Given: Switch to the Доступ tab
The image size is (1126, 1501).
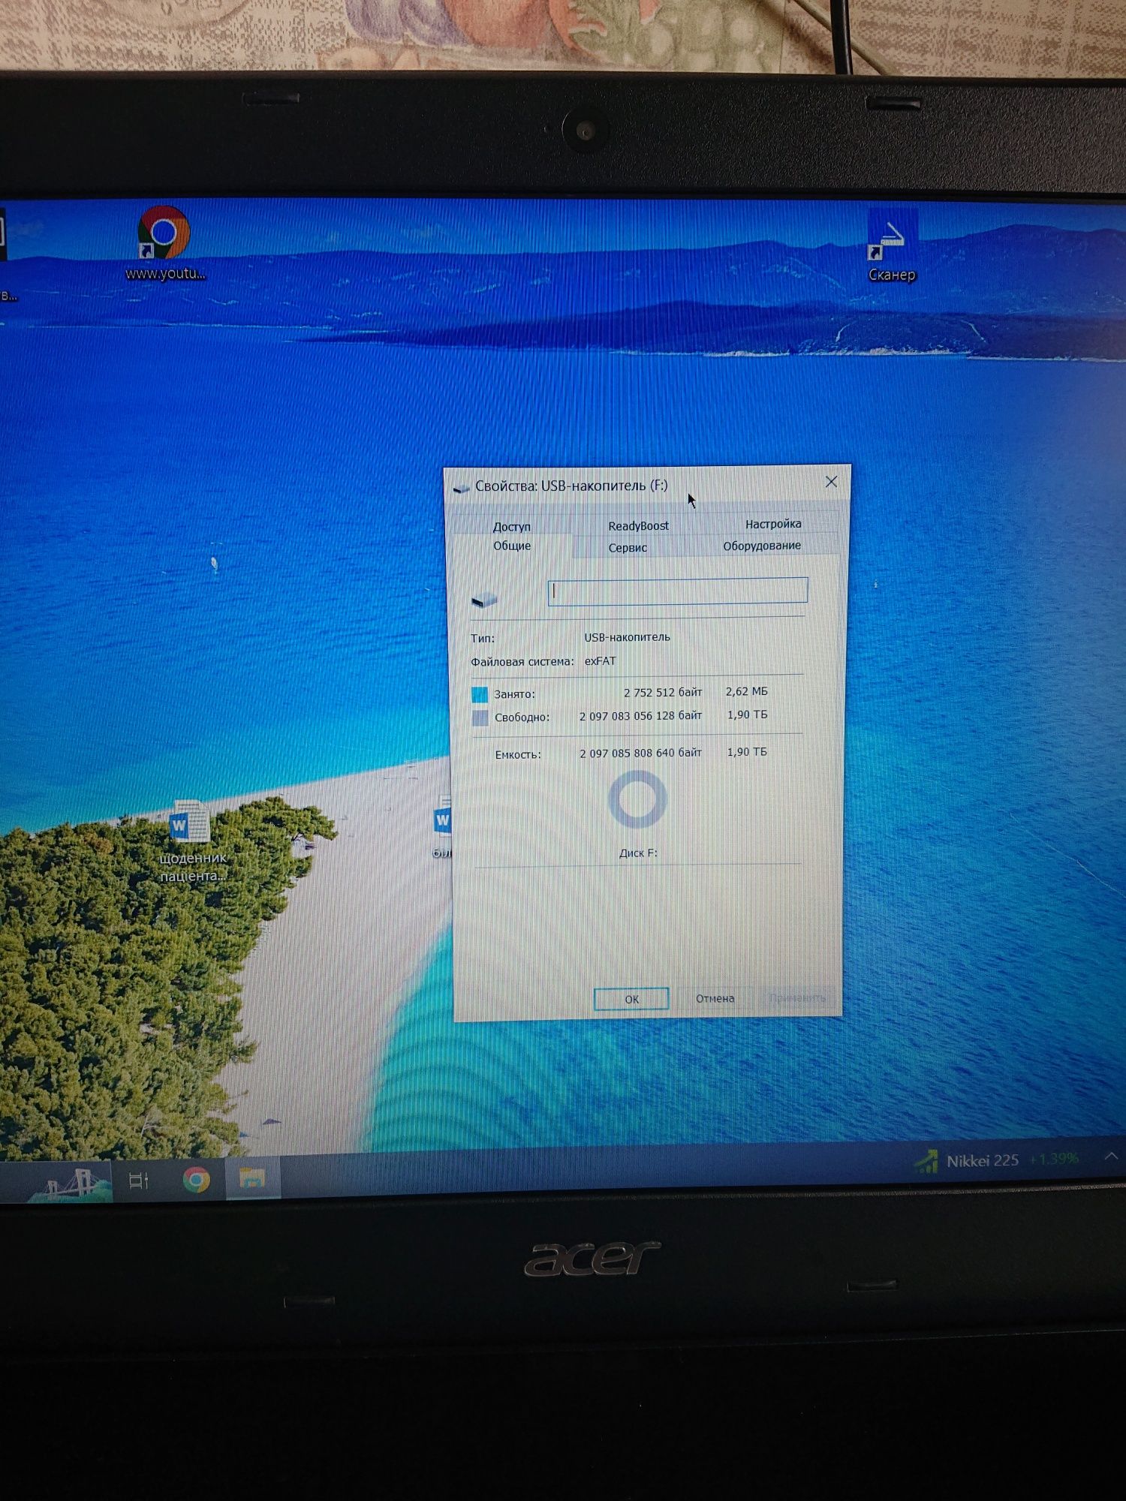Looking at the screenshot, I should click(x=512, y=526).
